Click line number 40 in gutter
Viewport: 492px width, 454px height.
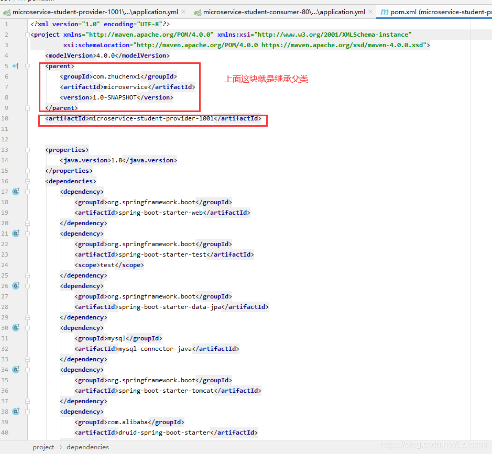tap(5, 433)
